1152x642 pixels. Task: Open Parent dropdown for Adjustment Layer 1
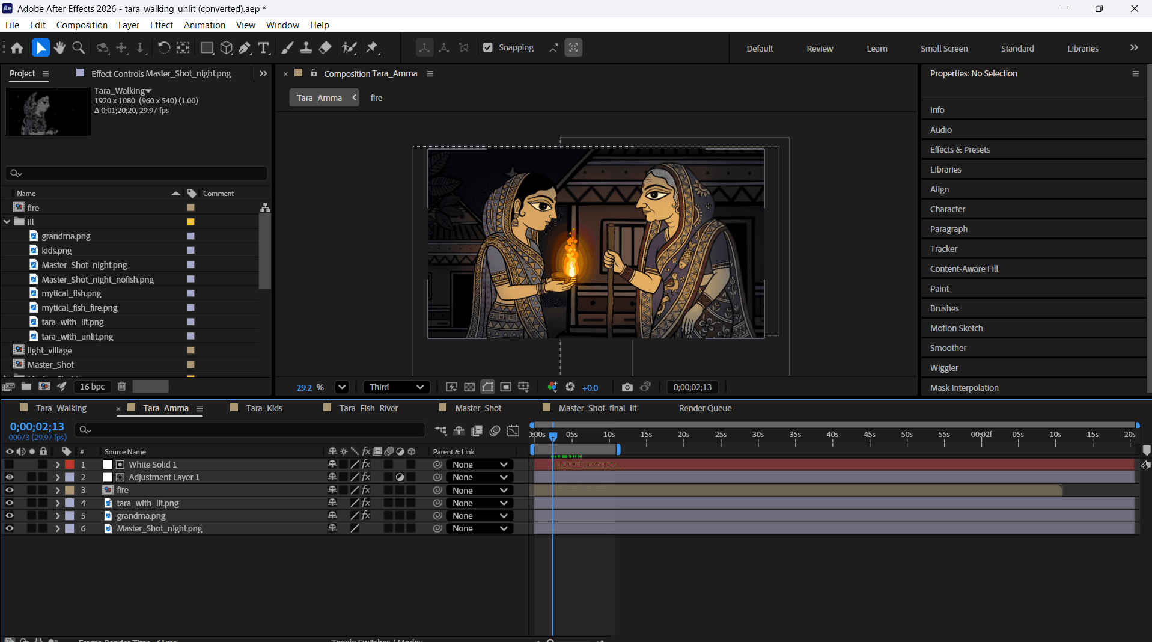480,477
